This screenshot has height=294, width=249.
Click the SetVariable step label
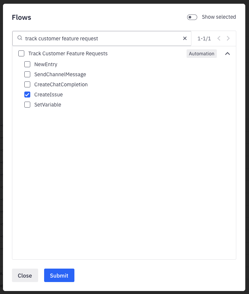[47, 105]
